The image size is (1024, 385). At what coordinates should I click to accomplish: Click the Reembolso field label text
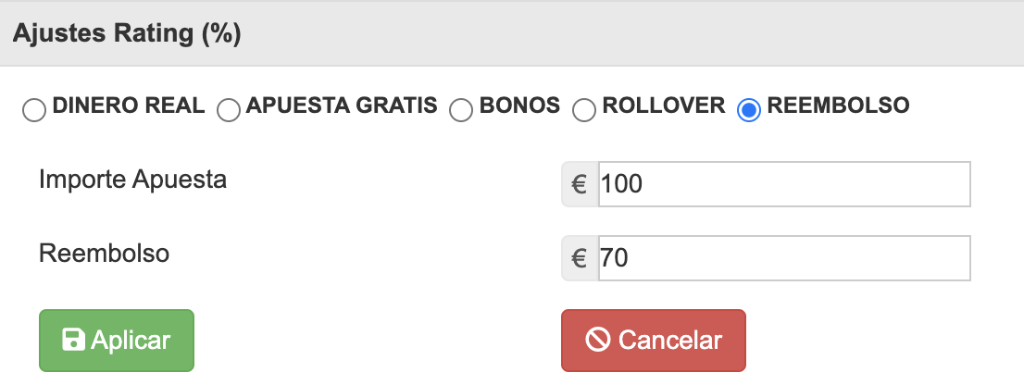pyautogui.click(x=104, y=253)
